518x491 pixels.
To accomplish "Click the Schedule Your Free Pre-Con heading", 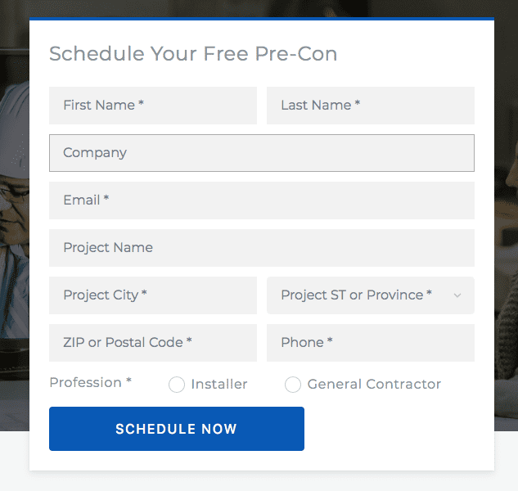I will [193, 54].
